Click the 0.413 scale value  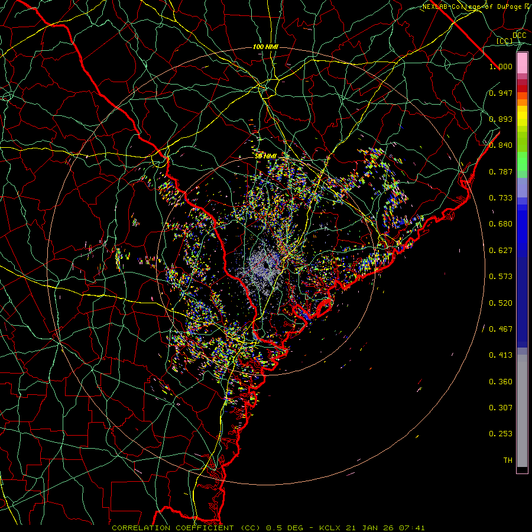tap(501, 355)
